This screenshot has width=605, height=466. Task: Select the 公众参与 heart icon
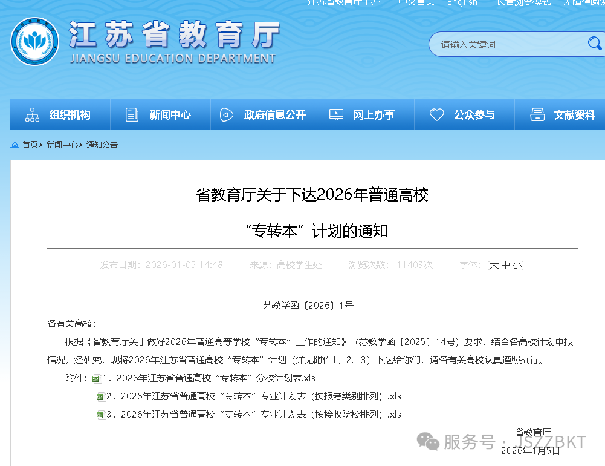coord(437,114)
